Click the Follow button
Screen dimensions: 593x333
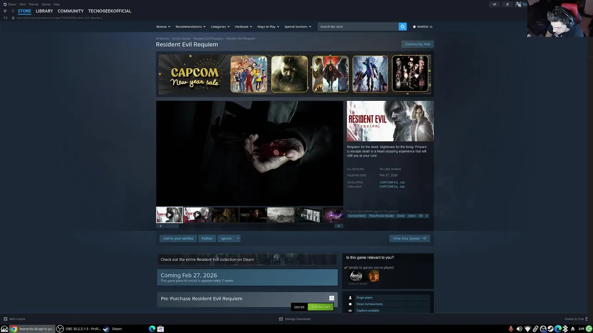207,238
